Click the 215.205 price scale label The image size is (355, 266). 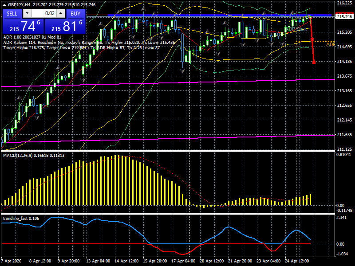(x=344, y=32)
